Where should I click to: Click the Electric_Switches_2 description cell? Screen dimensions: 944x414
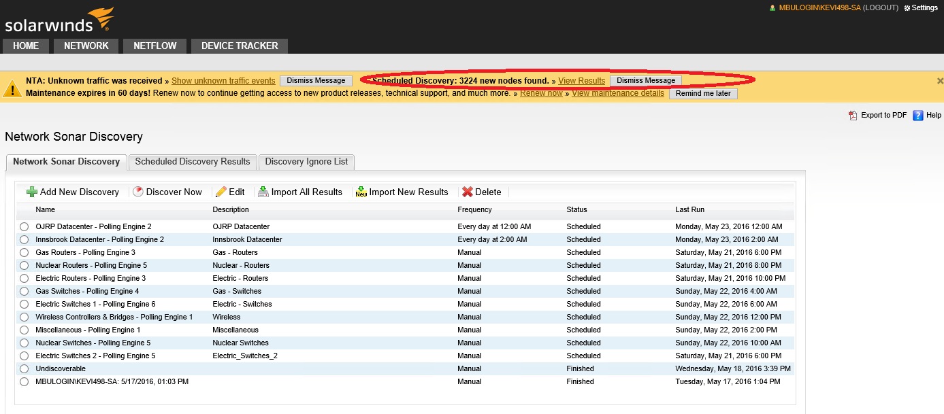tap(245, 356)
